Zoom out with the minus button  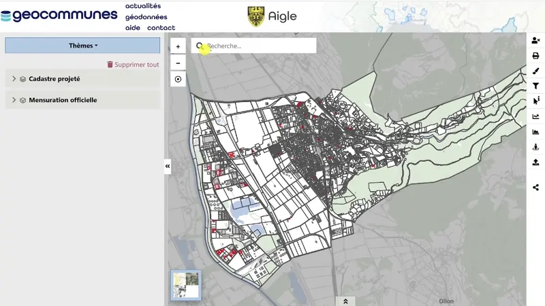coord(178,63)
